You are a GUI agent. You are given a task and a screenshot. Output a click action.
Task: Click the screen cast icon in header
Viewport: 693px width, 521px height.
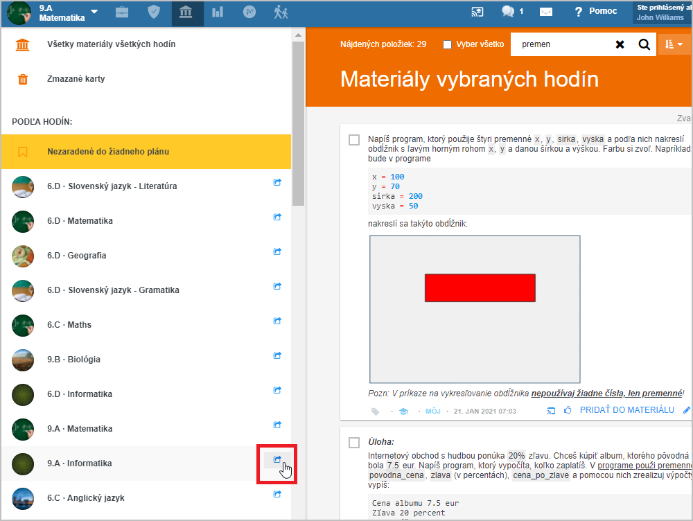(x=477, y=12)
